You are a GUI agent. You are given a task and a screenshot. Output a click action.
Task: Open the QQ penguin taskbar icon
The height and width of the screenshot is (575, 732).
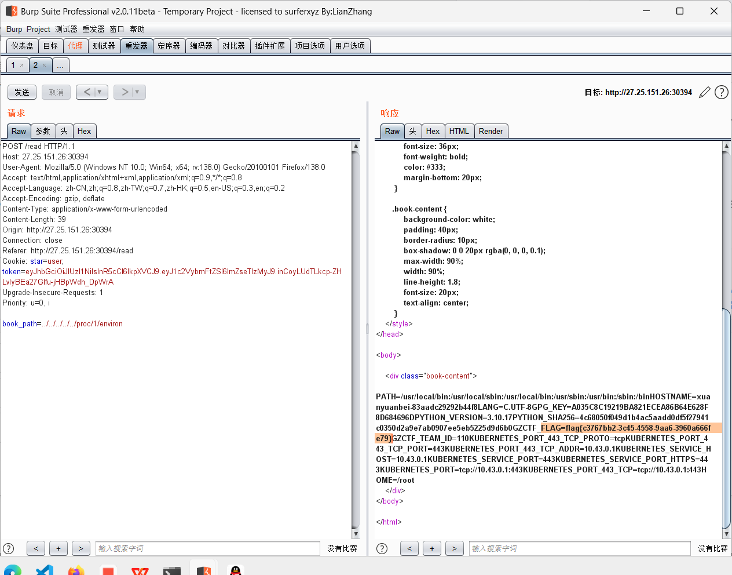236,570
